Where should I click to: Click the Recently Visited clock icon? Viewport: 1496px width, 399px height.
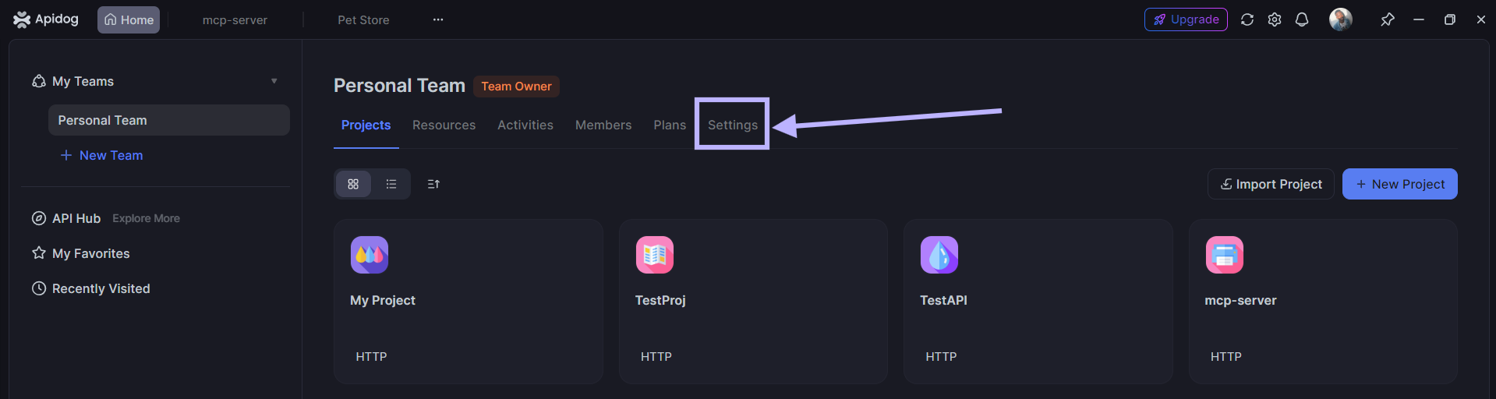[39, 288]
